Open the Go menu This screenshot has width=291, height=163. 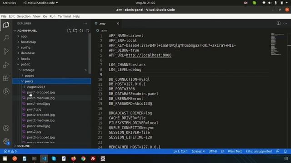(x=45, y=16)
